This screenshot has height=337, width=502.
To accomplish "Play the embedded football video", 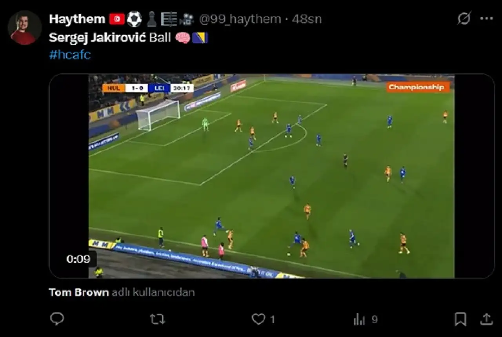I will [271, 176].
